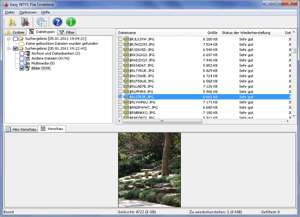Click status bar 'Zu wiederherstellen: 1 (6 MB)'
Screen dimensions: 300x217
pos(216,212)
